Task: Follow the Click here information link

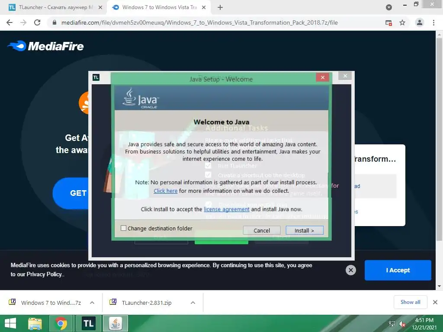Action: coord(165,191)
